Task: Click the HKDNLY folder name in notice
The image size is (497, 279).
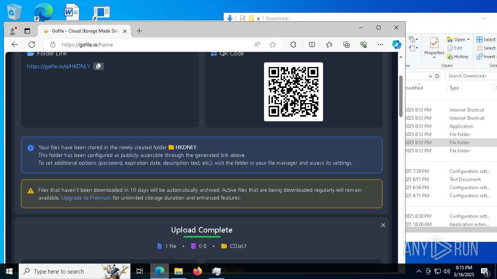Action: [186, 147]
